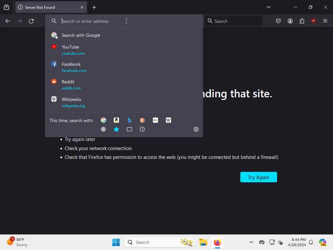
Task: Search this time with eBay icon
Action: (155, 120)
